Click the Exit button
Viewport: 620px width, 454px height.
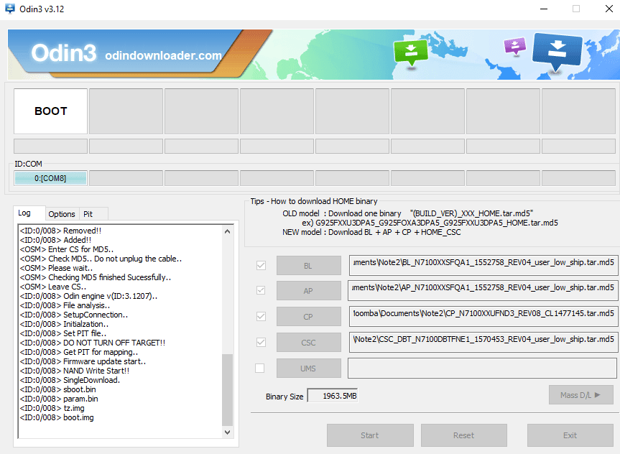pyautogui.click(x=570, y=435)
